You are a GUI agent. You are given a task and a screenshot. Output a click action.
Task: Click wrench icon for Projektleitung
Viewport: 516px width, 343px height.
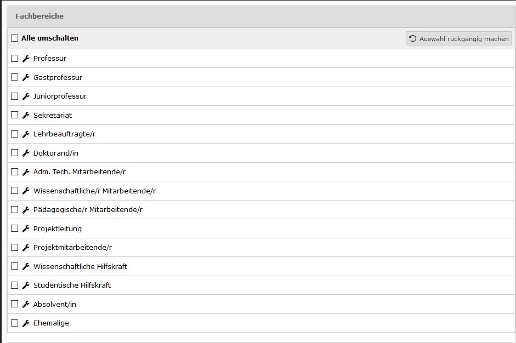[x=25, y=228]
